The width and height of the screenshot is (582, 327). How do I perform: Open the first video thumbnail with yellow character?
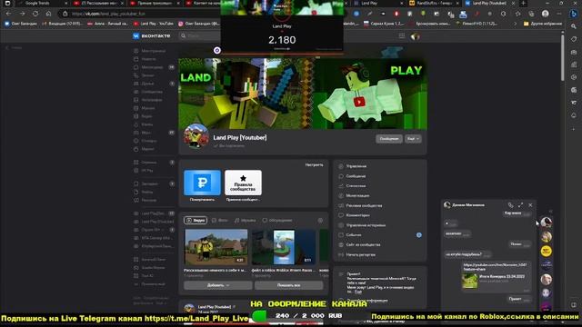(x=216, y=246)
